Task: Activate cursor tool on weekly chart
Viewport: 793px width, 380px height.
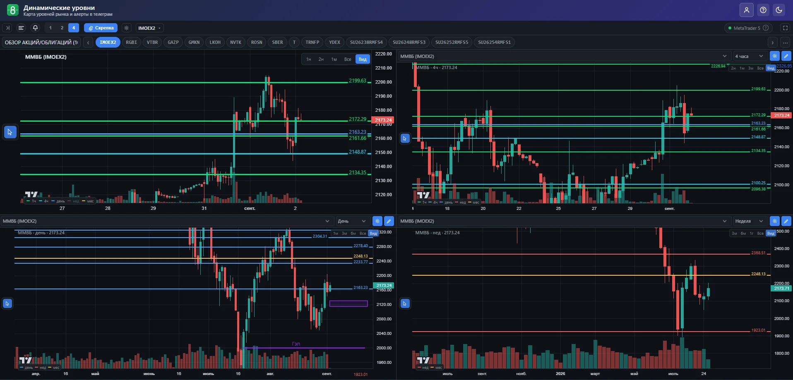Action: (405, 303)
